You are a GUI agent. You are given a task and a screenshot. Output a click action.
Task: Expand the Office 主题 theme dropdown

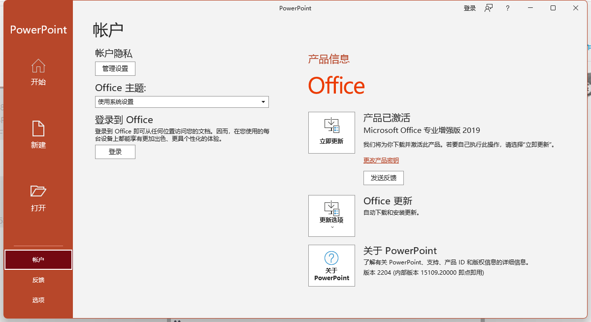[x=264, y=101]
